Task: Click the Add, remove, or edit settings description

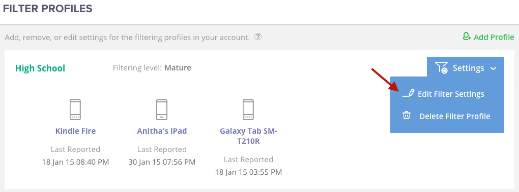Action: (127, 37)
